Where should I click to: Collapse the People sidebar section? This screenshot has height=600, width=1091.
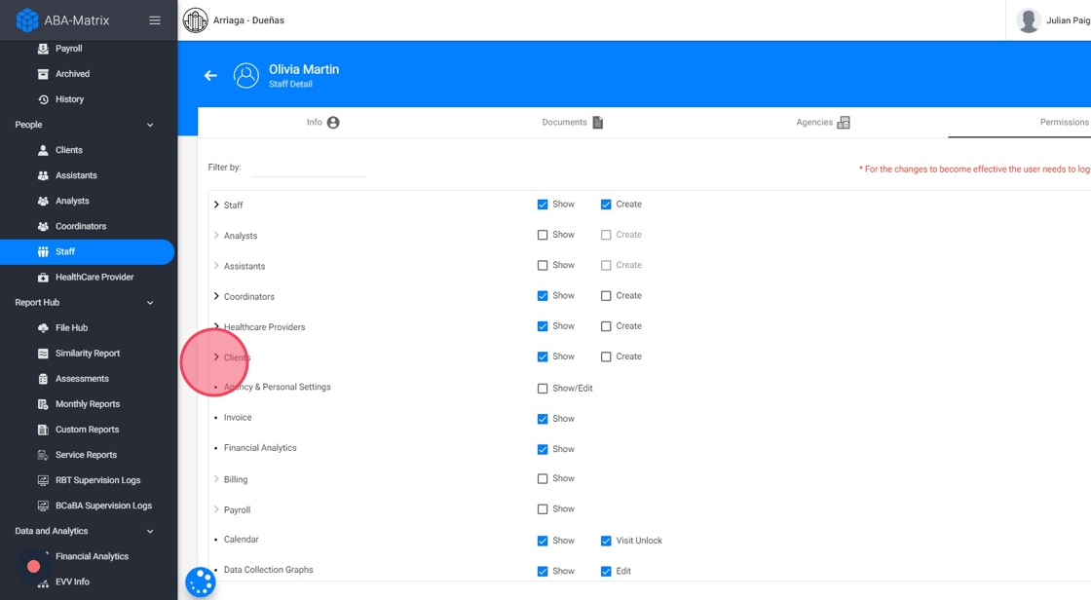[150, 126]
